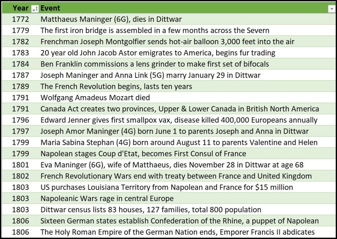Click the Dittwar census event cell
The width and height of the screenshot is (337, 239).
[151, 210]
